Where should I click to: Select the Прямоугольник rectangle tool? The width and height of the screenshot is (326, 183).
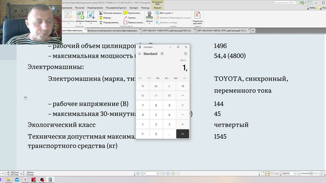[x=133, y=22]
